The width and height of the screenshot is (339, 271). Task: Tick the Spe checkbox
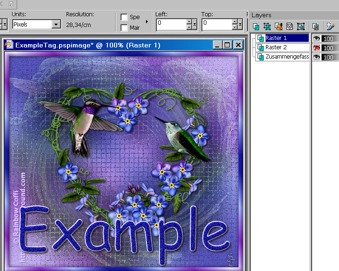(x=124, y=17)
